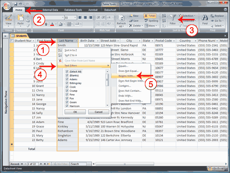This screenshot has width=230, height=173.
Task: Open the More records menu
Action: point(150,26)
